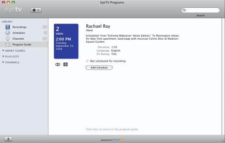
Task: Click the "(New)" label under the title
Action: [89, 30]
